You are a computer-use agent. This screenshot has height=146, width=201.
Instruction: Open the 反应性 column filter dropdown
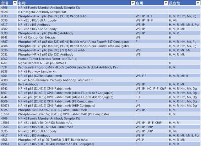coord(198,3)
